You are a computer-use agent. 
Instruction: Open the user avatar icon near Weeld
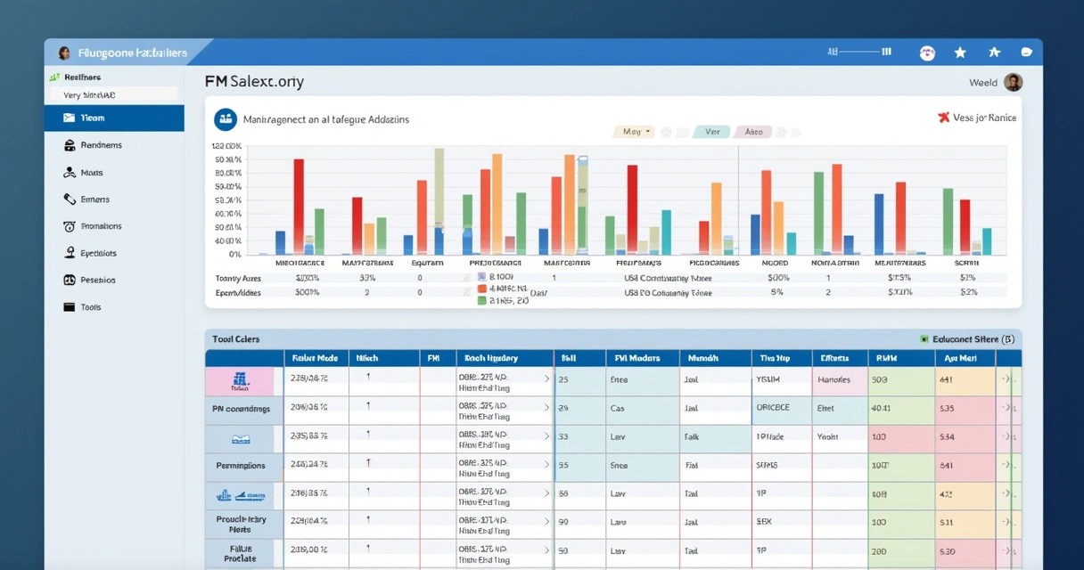click(1014, 82)
